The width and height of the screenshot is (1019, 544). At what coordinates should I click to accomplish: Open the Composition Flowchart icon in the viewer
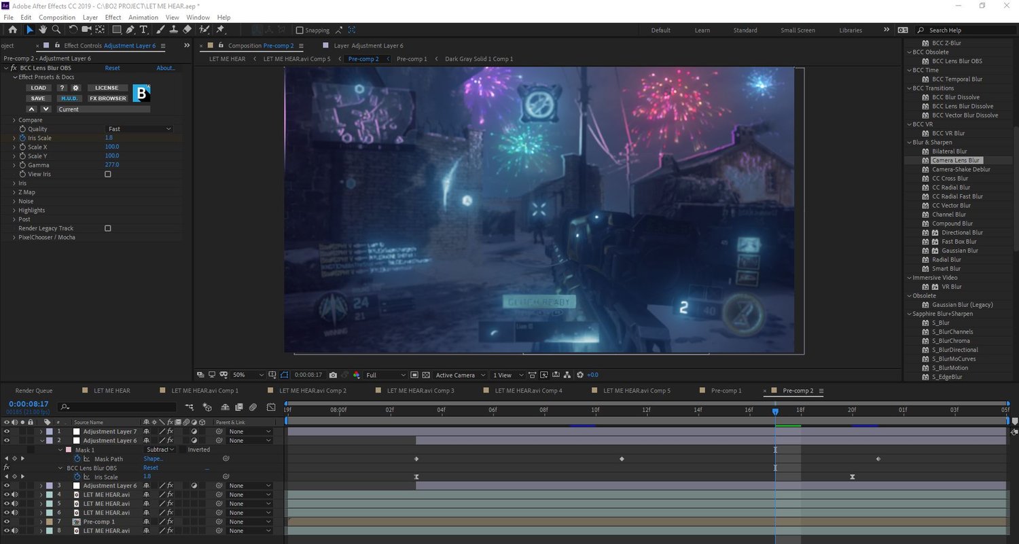click(x=569, y=375)
